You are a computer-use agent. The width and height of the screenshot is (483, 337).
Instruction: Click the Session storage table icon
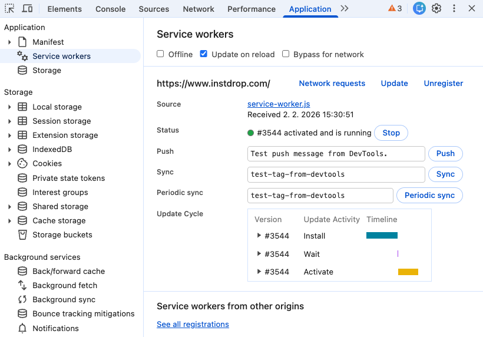(22, 121)
